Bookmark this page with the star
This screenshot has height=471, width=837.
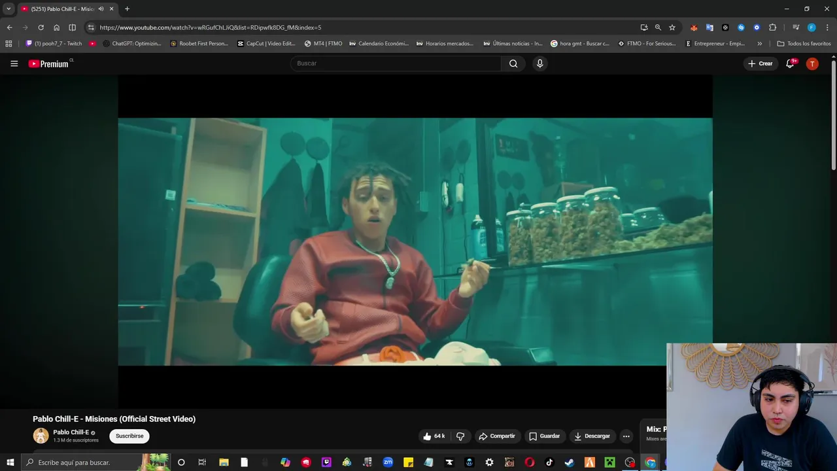point(672,27)
